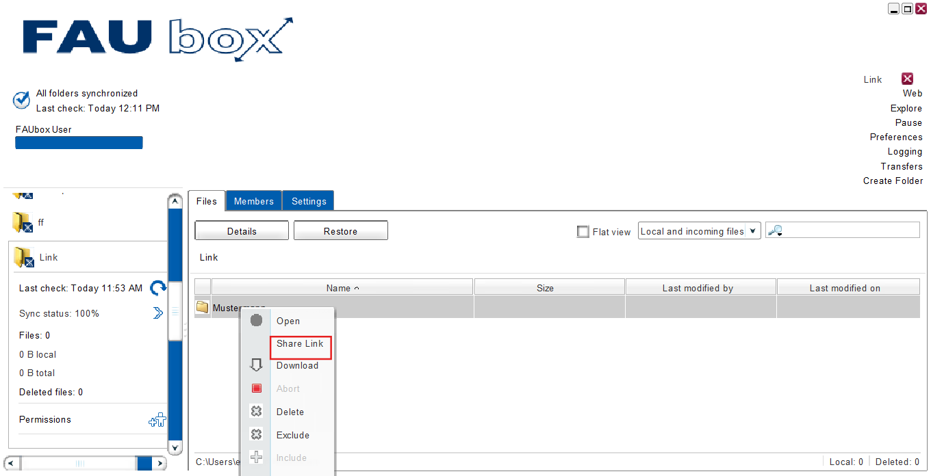Viewport: 931px width, 476px height.
Task: Switch to the Files tab
Action: click(207, 201)
